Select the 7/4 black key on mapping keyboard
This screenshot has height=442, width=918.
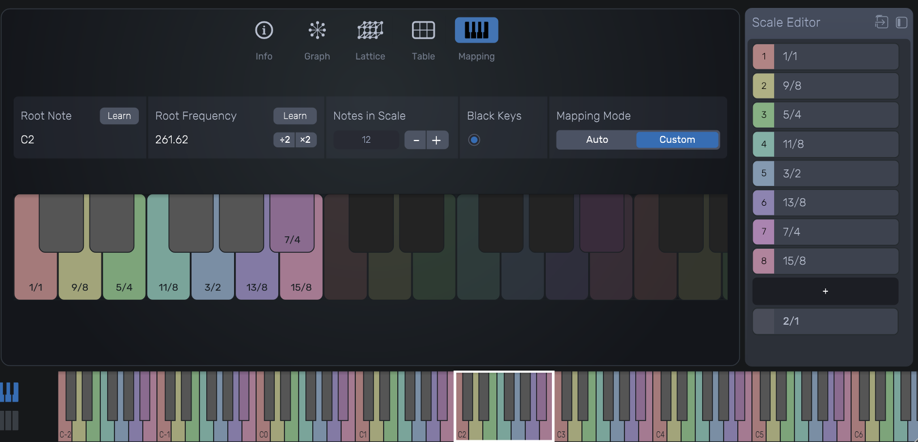coord(292,223)
